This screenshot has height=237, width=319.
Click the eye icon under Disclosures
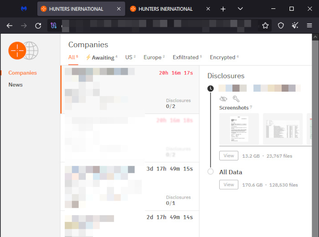[x=223, y=99]
